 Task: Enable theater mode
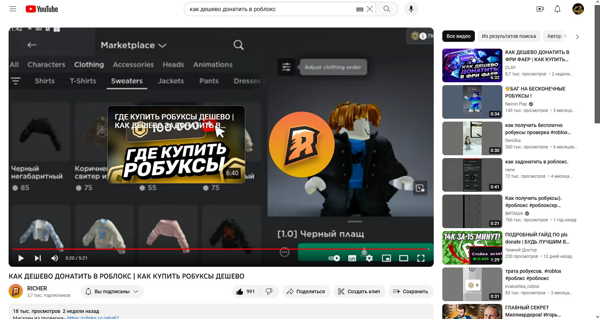coord(404,258)
